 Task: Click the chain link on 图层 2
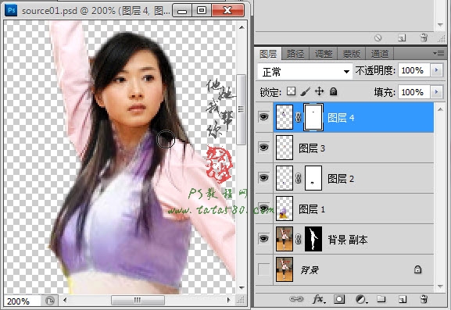click(299, 178)
